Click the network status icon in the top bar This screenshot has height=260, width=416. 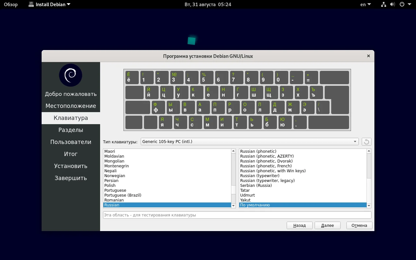(383, 4)
